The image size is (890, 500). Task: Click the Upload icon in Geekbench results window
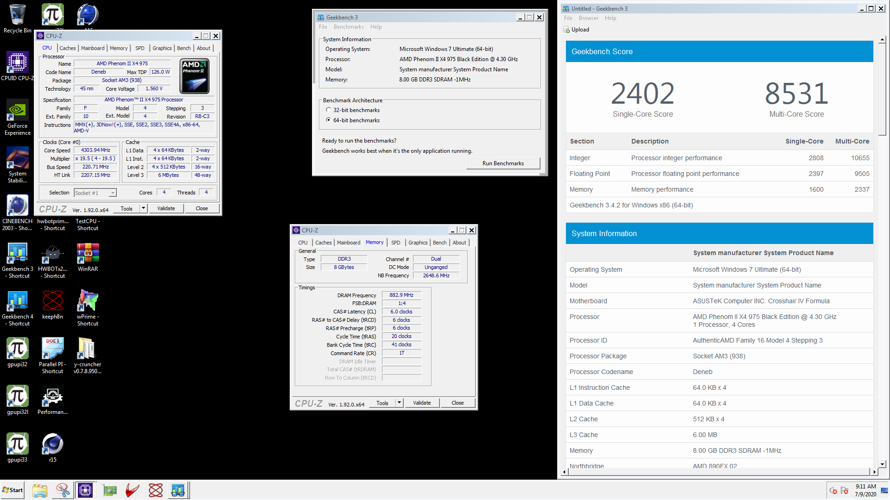566,30
